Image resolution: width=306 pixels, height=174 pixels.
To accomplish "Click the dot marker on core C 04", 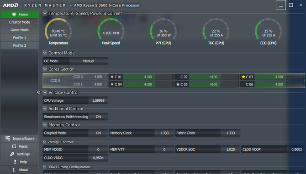I will (112, 85).
